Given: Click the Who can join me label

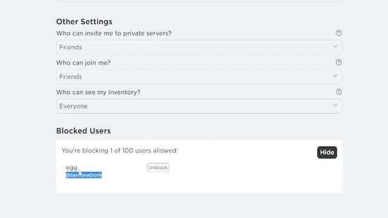Looking at the screenshot, I should pos(84,63).
